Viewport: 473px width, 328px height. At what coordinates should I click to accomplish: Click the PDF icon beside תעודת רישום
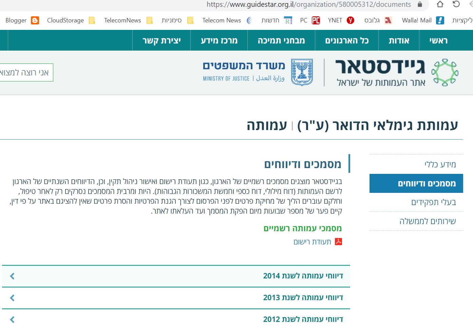tap(338, 241)
